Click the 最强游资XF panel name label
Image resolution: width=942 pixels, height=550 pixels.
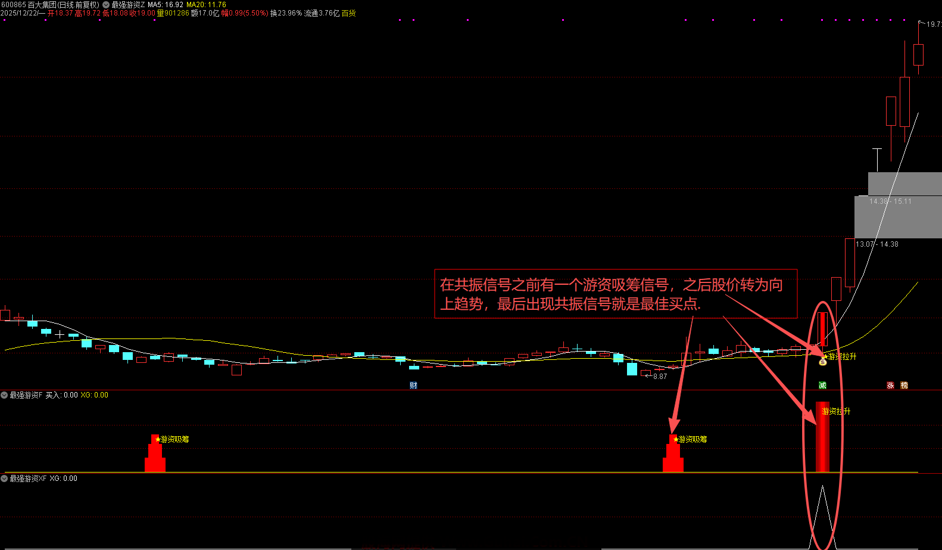point(28,478)
